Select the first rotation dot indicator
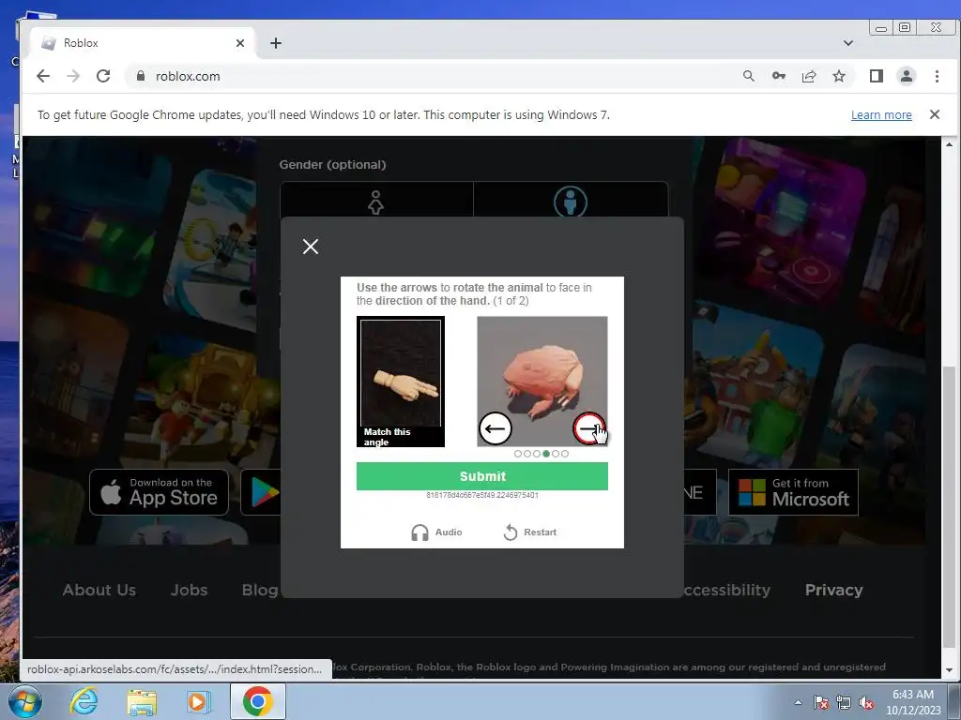961x720 pixels. 518,454
